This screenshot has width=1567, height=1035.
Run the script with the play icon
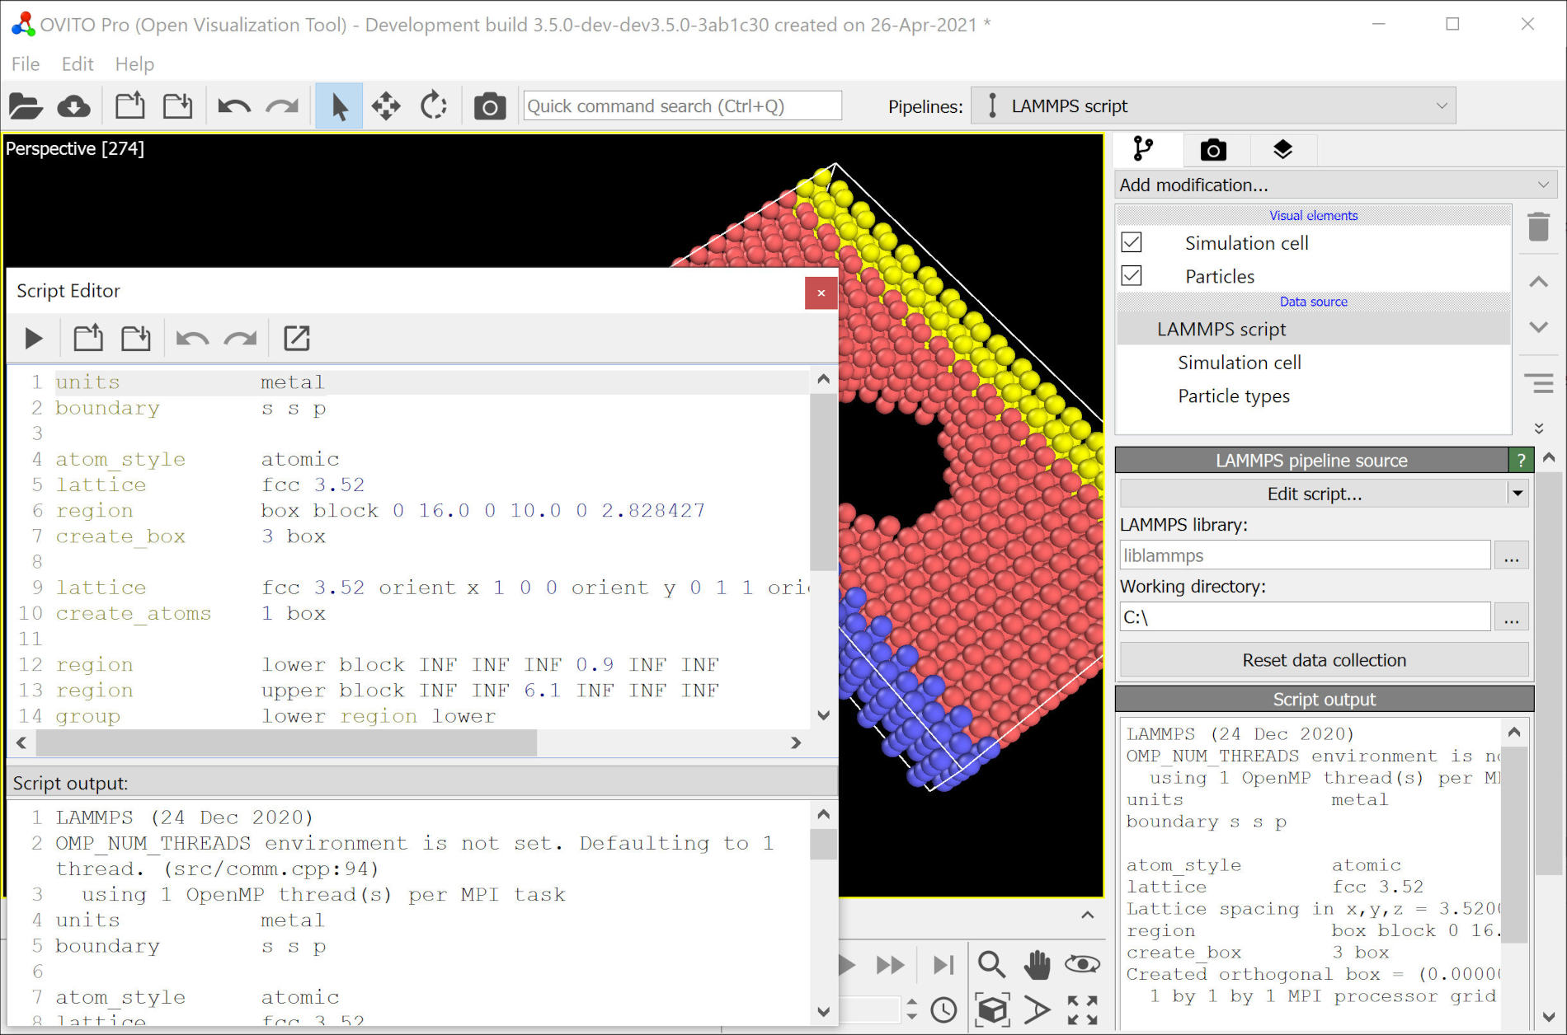coord(34,338)
